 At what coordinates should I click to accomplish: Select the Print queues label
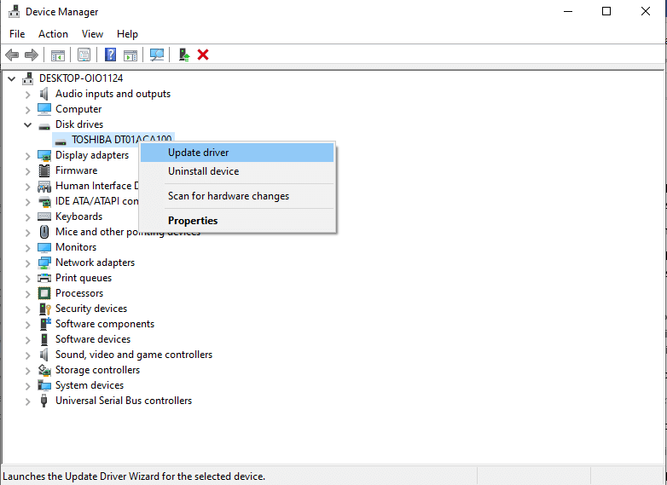(84, 278)
